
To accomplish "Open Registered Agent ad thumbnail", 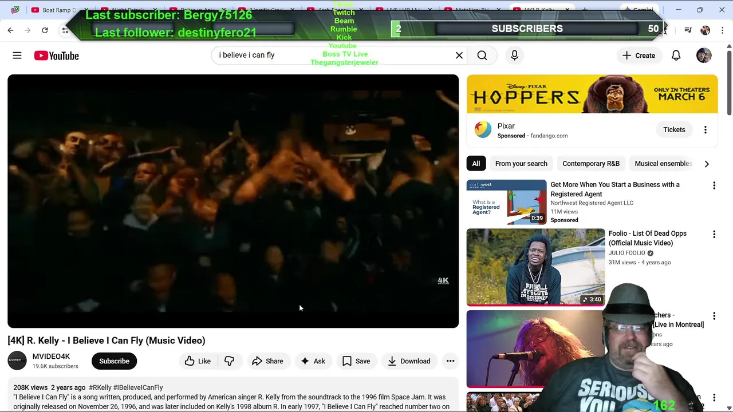I will coord(507,202).
